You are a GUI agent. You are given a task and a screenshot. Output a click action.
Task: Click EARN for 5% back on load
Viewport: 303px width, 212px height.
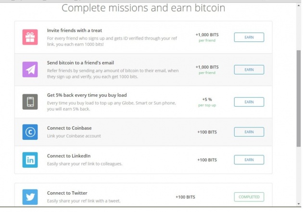(x=249, y=102)
